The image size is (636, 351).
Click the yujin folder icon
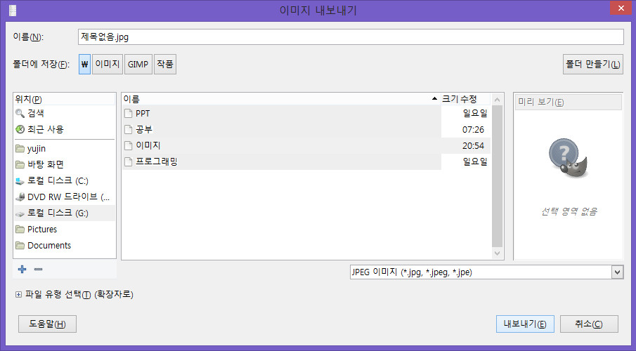20,148
